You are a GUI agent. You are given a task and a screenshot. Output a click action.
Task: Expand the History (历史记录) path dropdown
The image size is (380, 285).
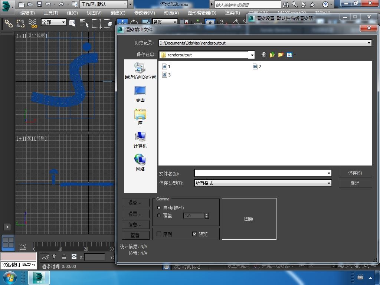(x=369, y=43)
